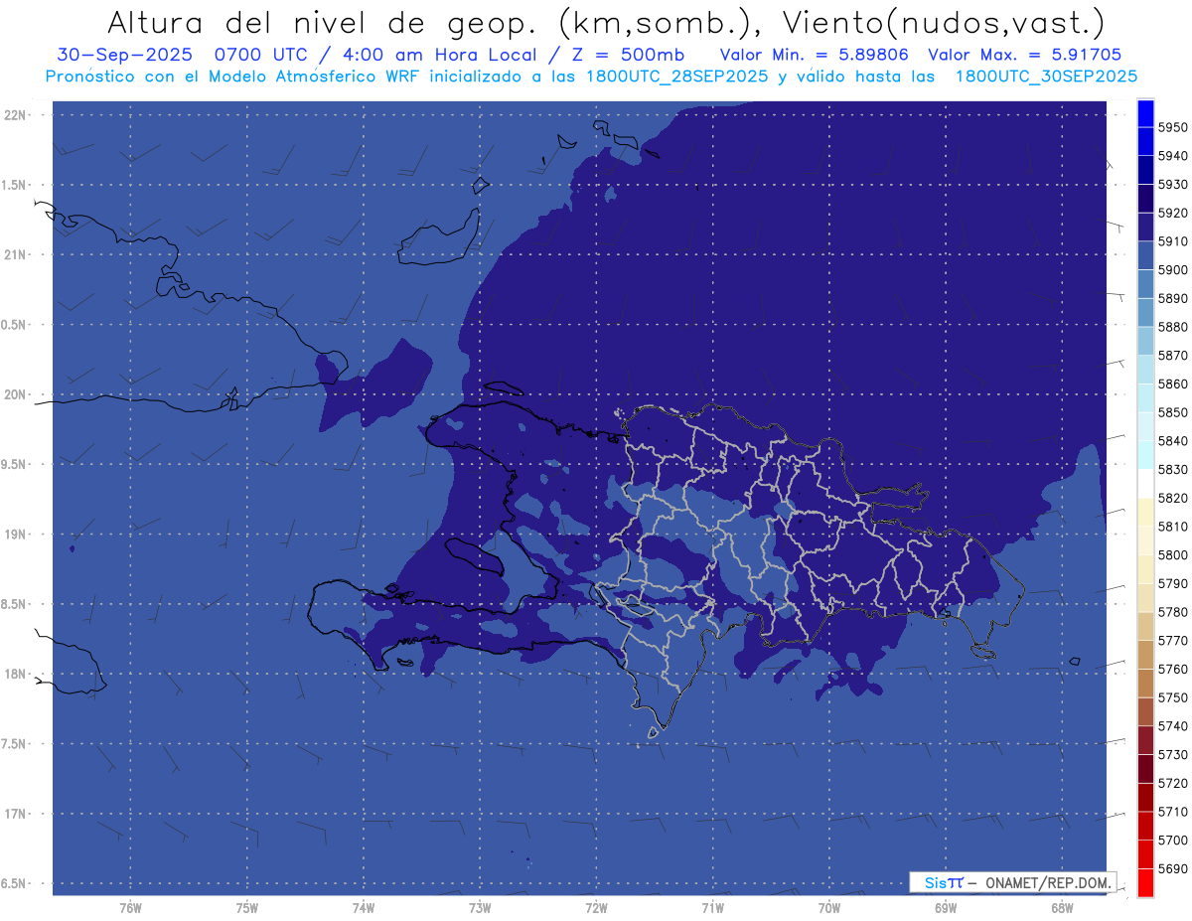1192x921 pixels.
Task: Click the "20N" latitude label
Action: tap(15, 394)
